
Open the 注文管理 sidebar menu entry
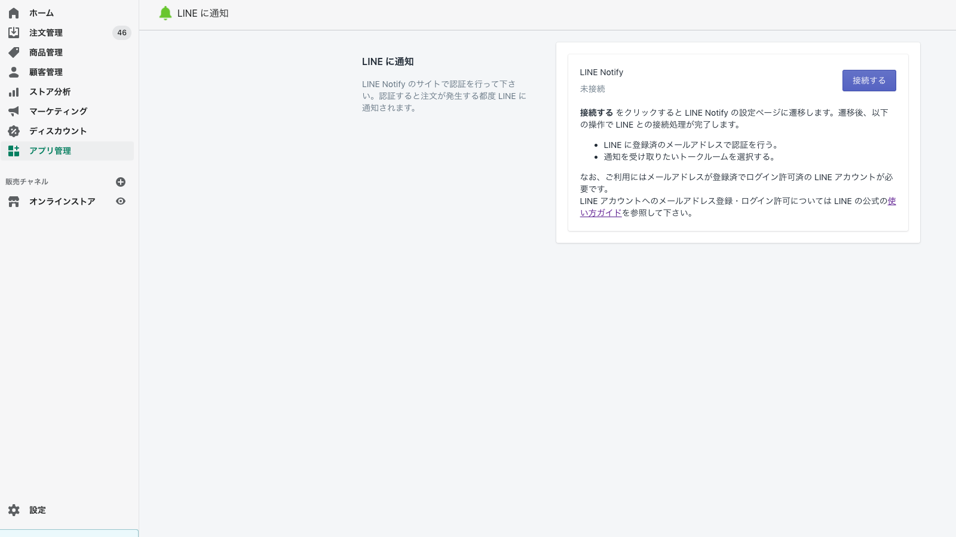(45, 33)
